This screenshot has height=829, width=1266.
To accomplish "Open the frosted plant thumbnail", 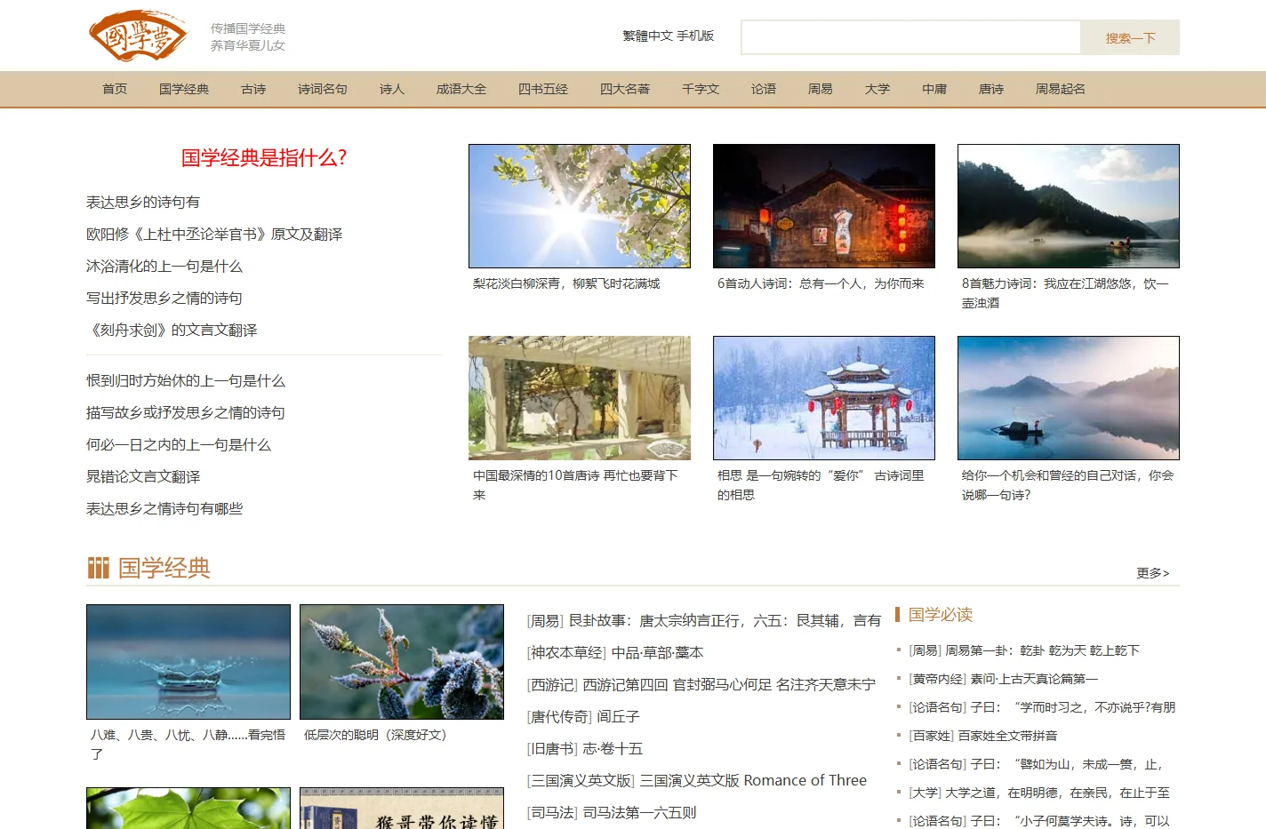I will [x=402, y=662].
